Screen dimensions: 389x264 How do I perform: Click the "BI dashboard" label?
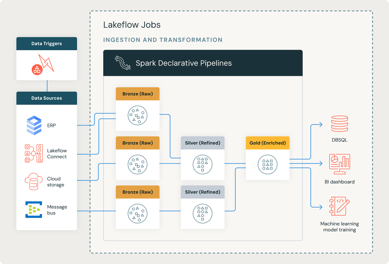tap(340, 182)
